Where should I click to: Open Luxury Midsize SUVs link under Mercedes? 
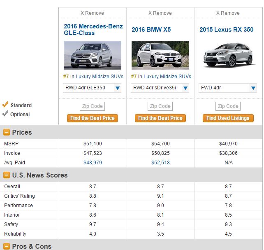[100, 77]
